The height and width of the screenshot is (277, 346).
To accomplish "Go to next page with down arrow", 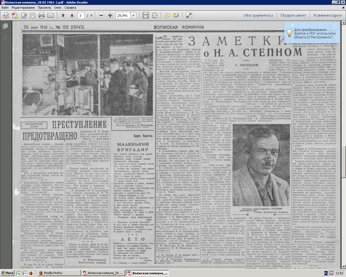I will point(72,15).
